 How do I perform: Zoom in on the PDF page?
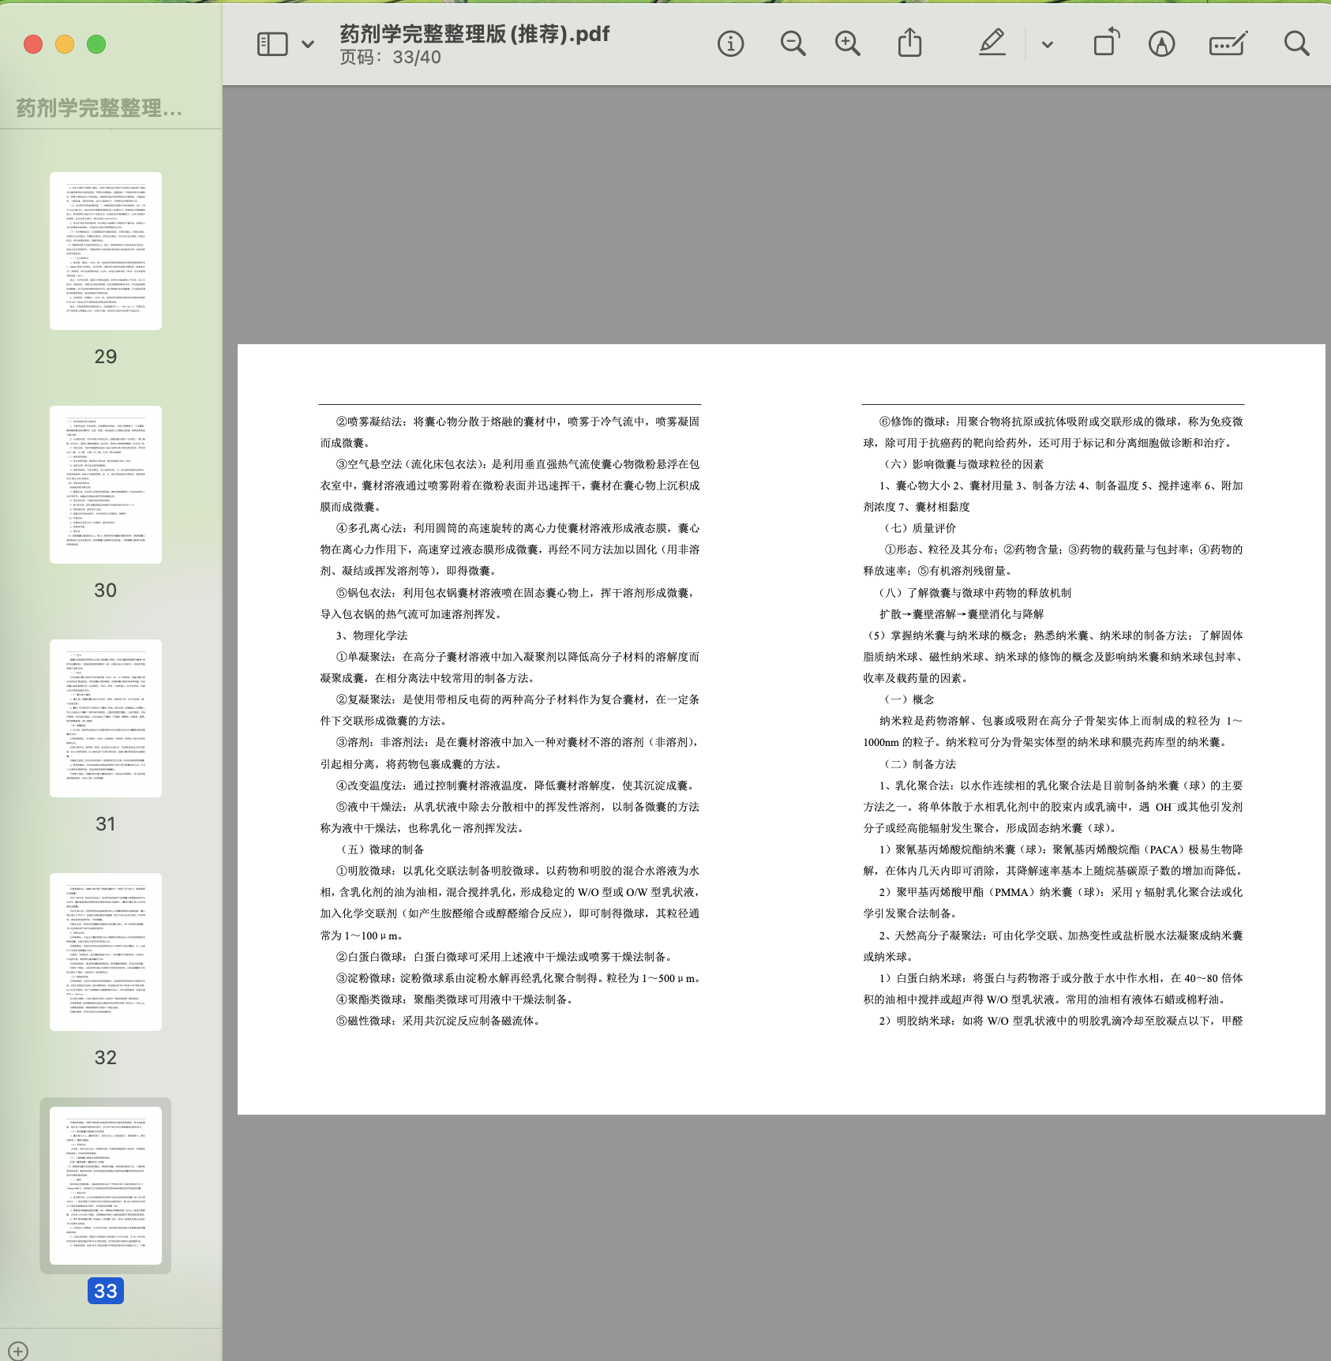[x=848, y=44]
